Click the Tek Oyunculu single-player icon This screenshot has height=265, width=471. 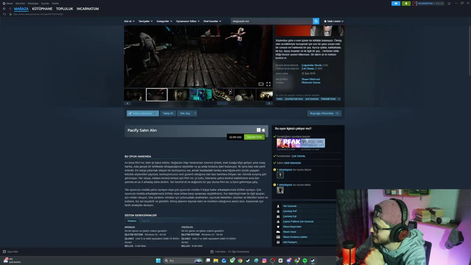pos(278,206)
